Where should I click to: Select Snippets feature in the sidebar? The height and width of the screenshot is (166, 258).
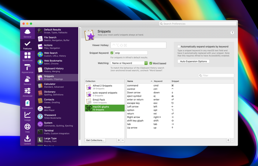57,78
